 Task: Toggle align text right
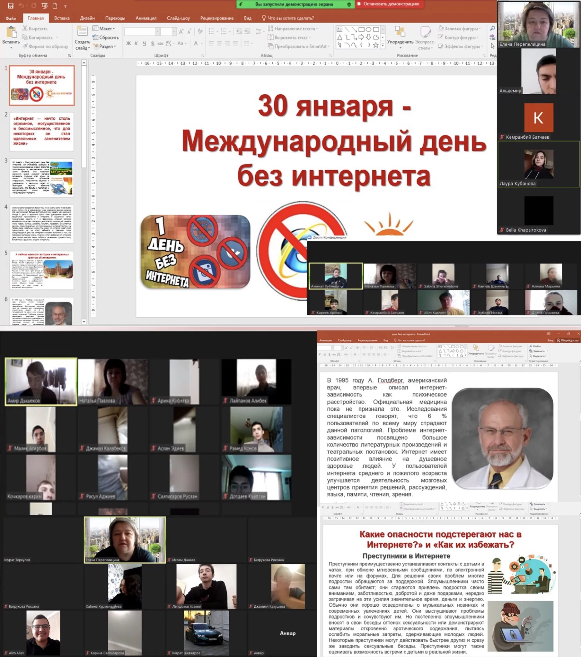pyautogui.click(x=227, y=43)
